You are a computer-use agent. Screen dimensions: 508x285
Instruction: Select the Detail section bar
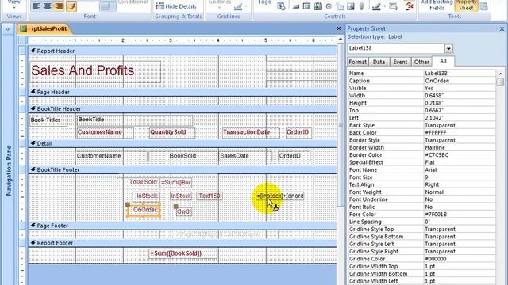(x=183, y=143)
